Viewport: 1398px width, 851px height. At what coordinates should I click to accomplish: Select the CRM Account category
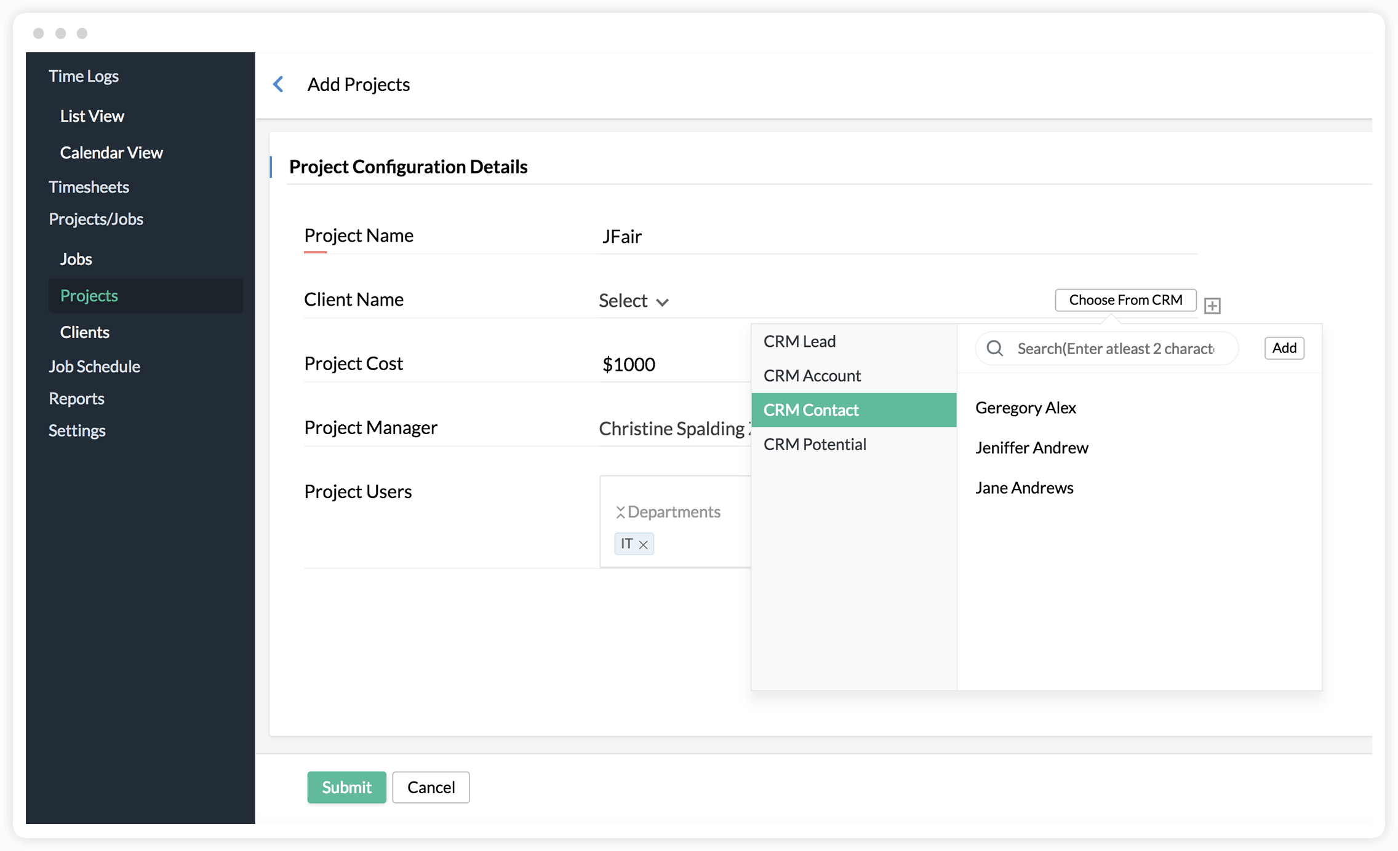pos(812,376)
